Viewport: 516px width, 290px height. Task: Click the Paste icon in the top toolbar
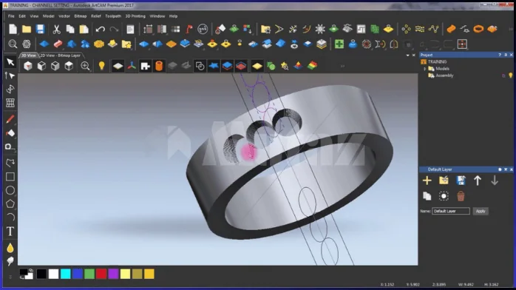coord(84,30)
